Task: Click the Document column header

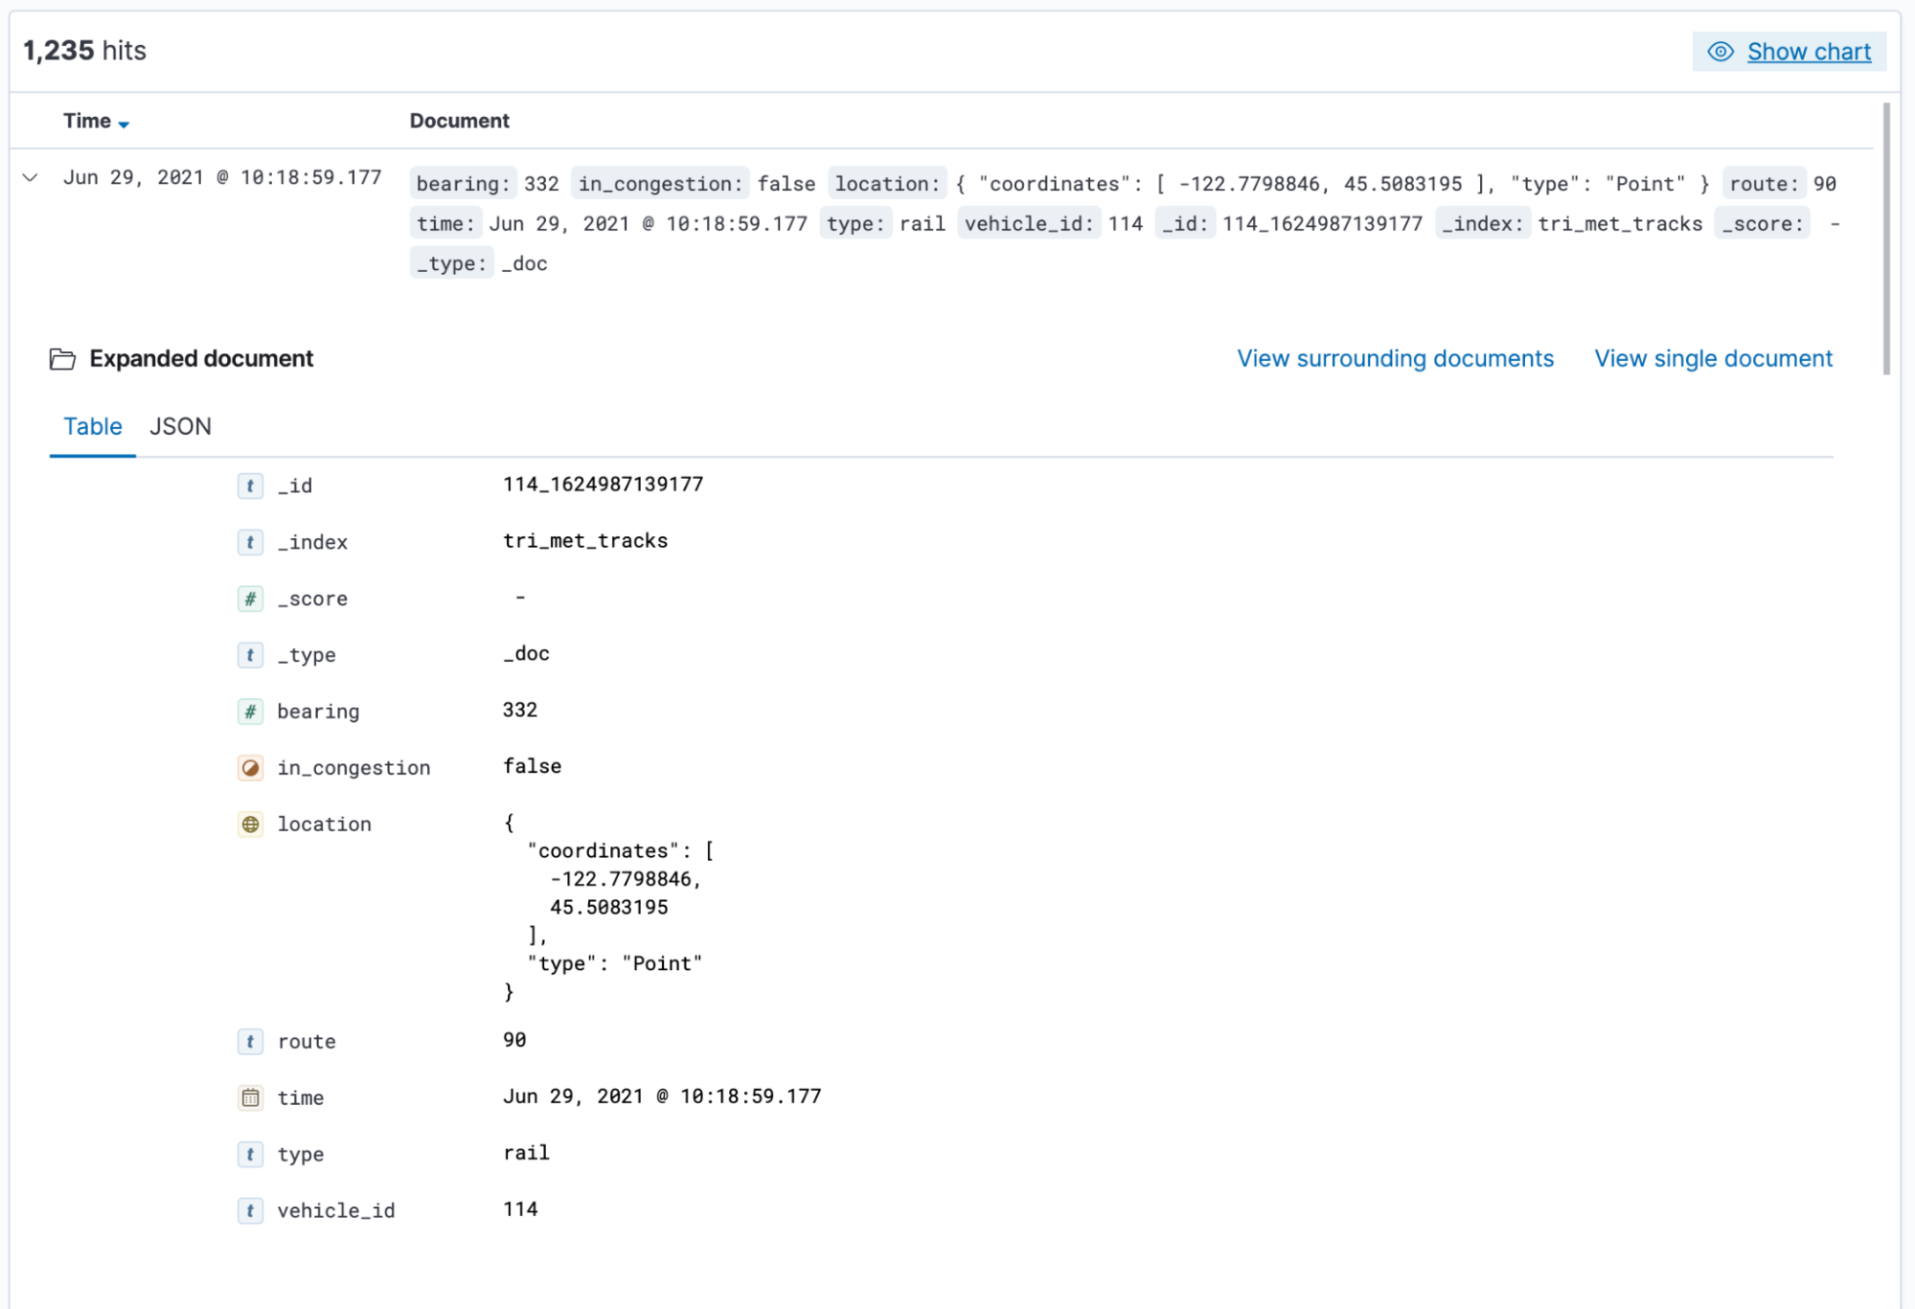Action: pos(459,121)
